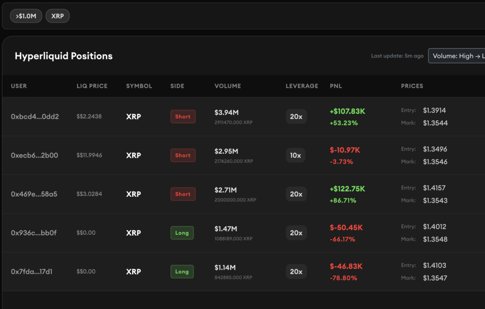Image resolution: width=485 pixels, height=309 pixels.
Task: Click the $2.95M volume value
Action: (x=226, y=151)
